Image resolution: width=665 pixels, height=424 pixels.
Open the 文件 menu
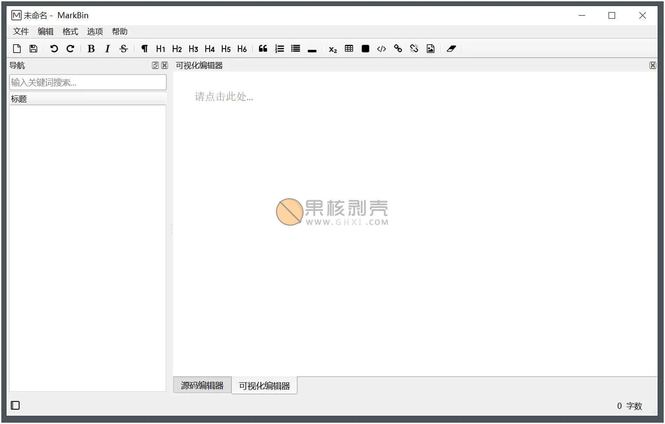tap(21, 31)
